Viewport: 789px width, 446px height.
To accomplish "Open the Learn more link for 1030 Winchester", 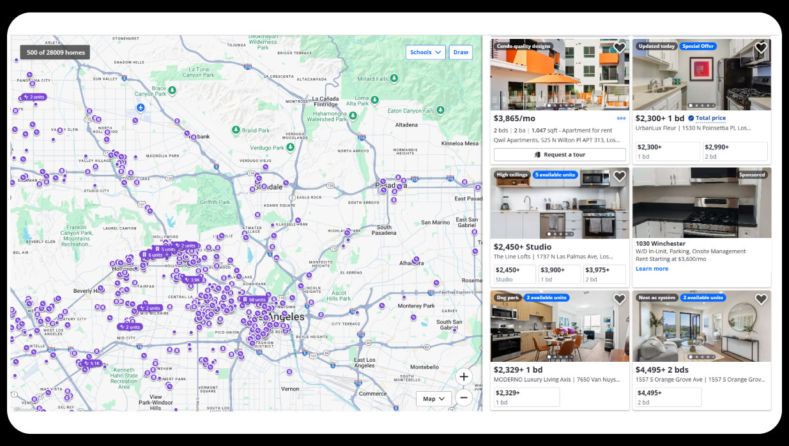I will coord(652,269).
